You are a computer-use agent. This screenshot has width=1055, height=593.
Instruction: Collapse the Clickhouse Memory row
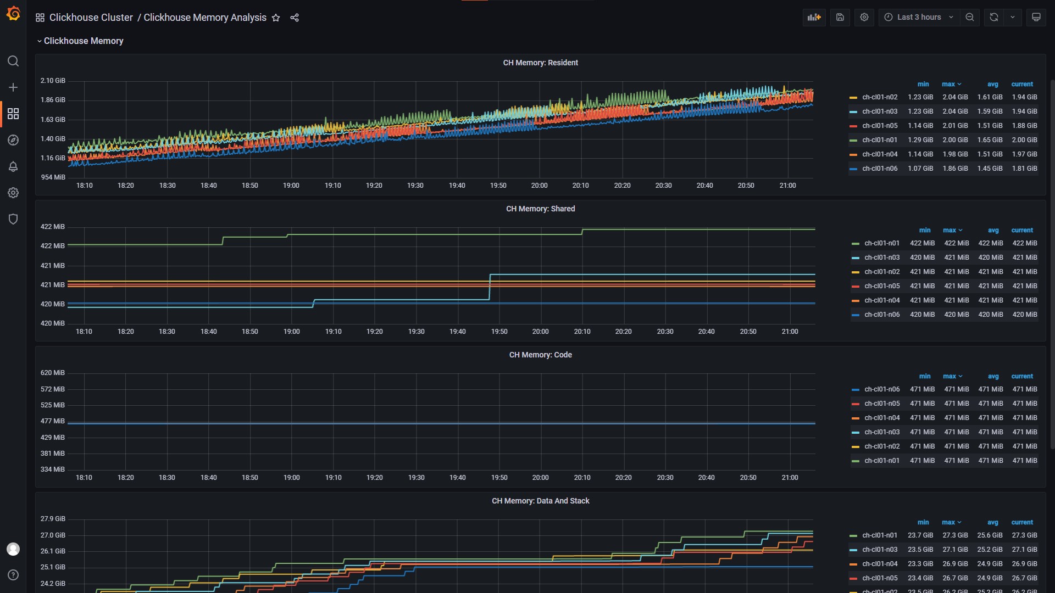pos(83,41)
